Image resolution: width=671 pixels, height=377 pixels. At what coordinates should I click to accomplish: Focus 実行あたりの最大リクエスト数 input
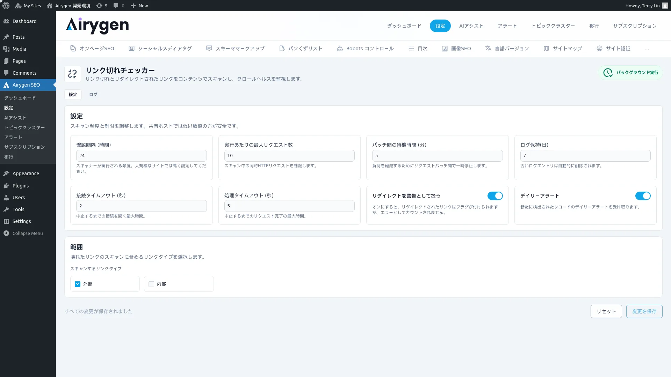pos(289,156)
